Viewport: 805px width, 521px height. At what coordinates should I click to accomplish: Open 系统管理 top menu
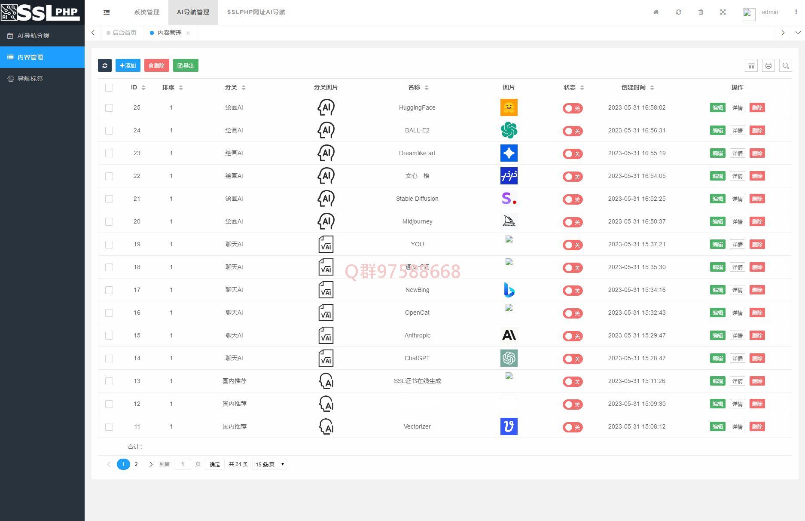pyautogui.click(x=146, y=12)
